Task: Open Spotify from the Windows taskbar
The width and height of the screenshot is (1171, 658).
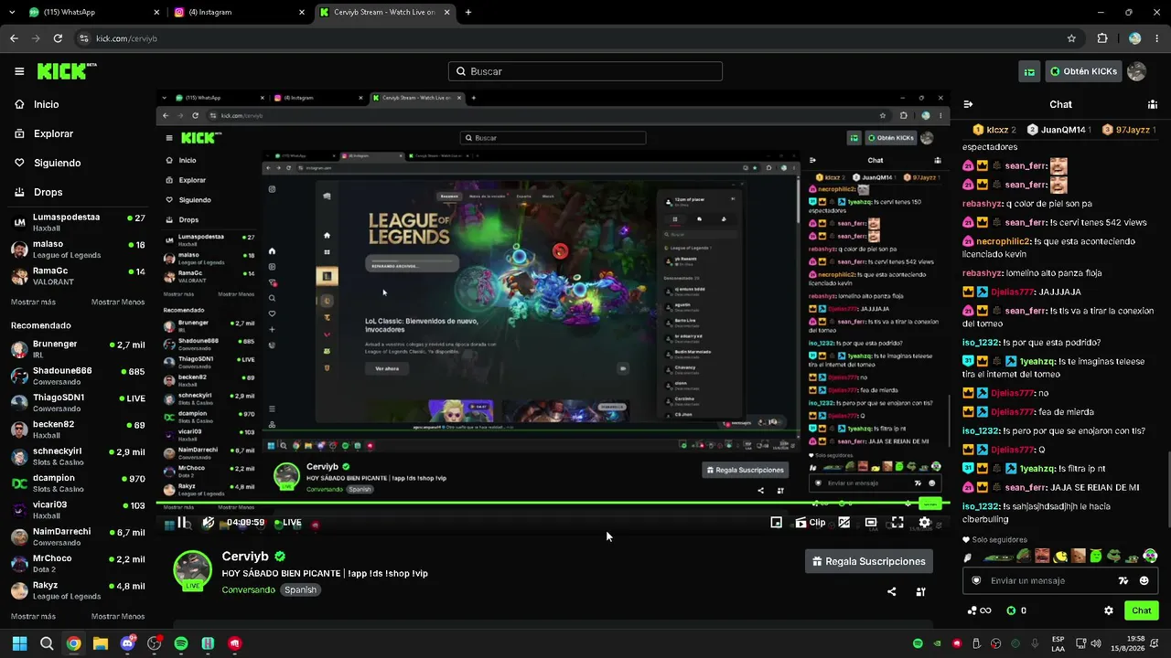Action: coord(181,643)
